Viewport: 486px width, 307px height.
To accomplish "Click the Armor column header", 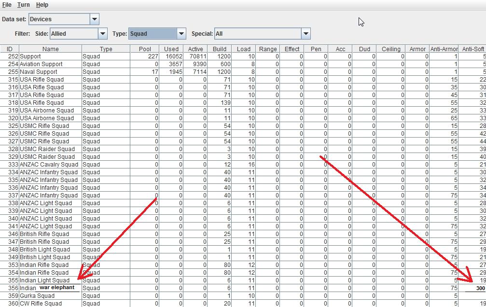I will click(x=417, y=49).
